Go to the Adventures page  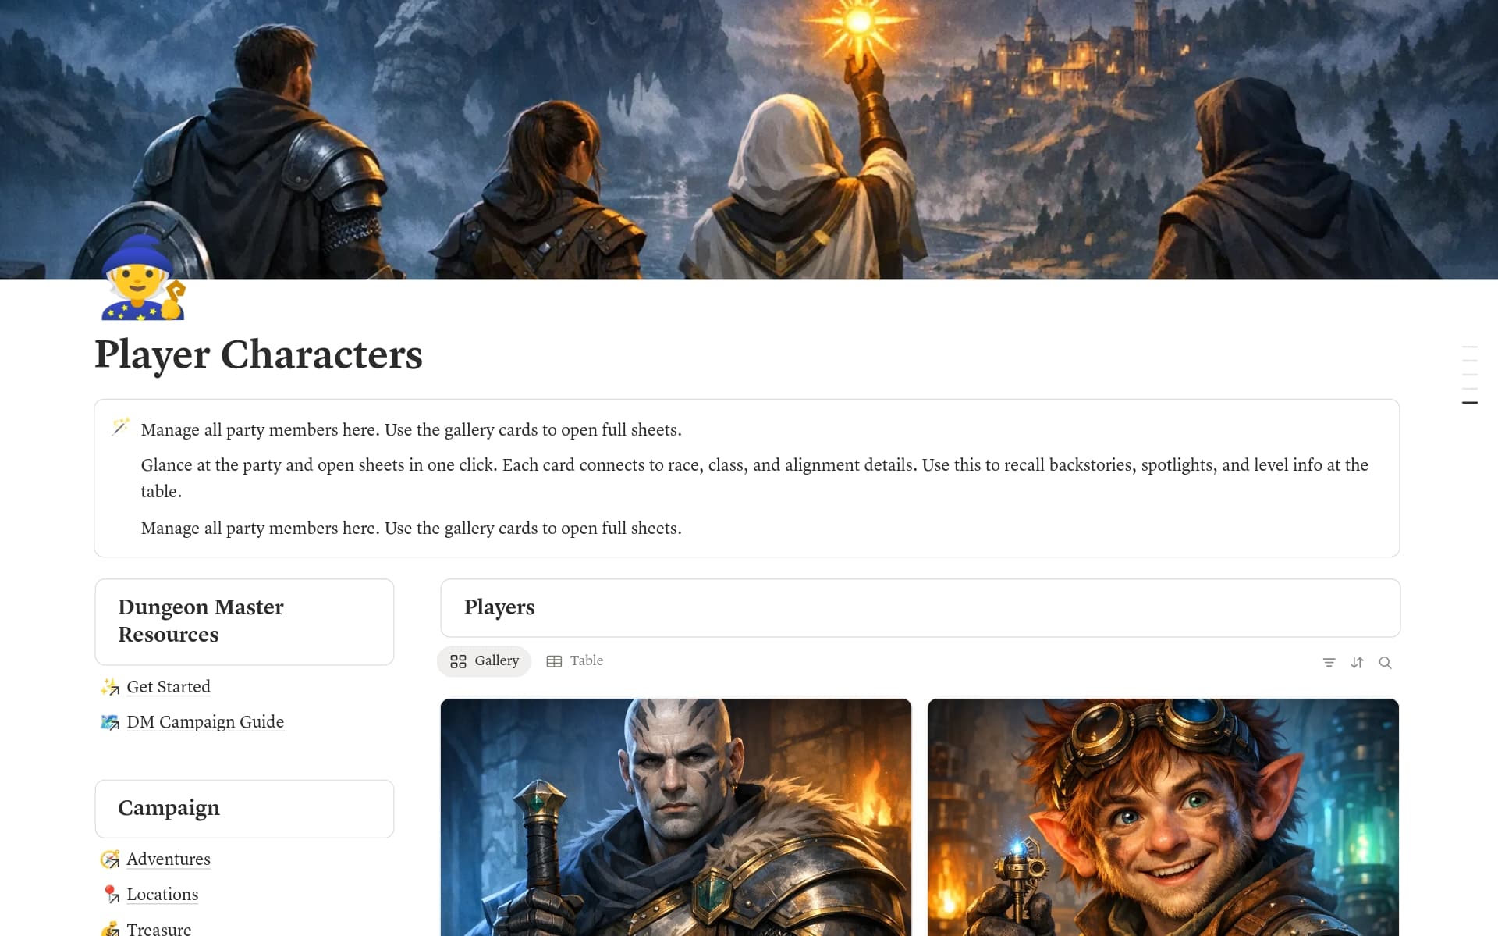[x=169, y=859]
